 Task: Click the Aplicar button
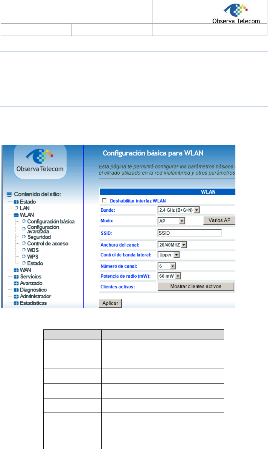point(110,303)
